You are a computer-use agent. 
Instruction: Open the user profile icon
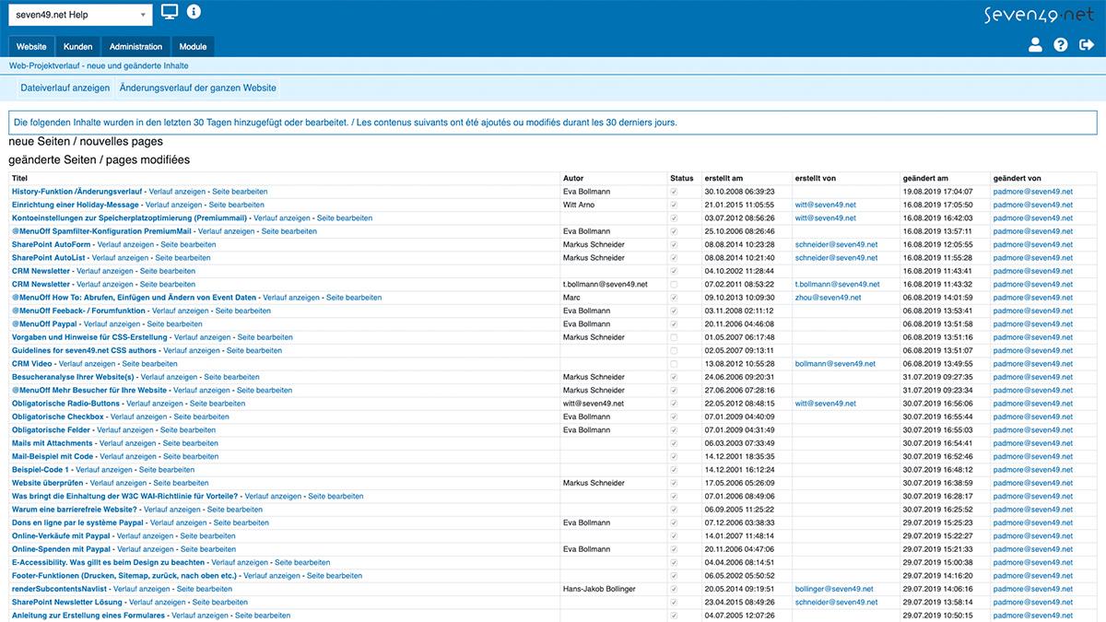1035,45
